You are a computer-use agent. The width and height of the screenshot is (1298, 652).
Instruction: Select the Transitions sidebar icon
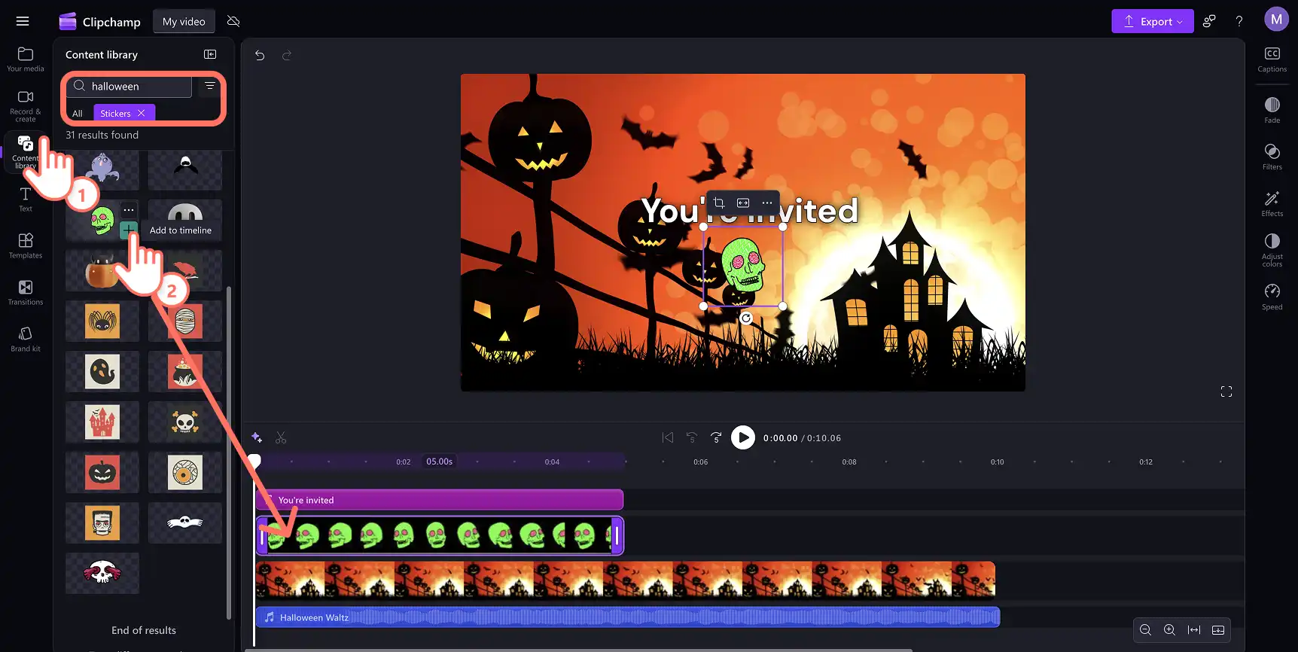tap(26, 292)
